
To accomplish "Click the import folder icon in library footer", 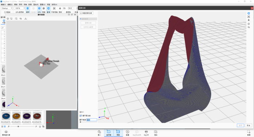I will (43, 127).
